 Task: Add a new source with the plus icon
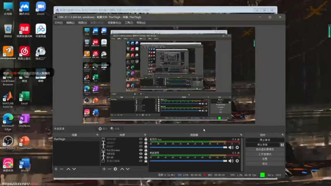(104, 169)
